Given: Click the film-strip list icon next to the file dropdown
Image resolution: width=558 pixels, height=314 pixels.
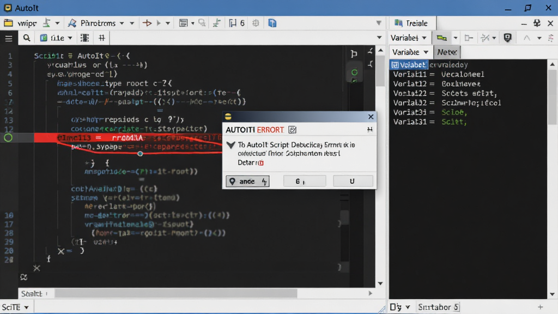Looking at the screenshot, I should point(84,38).
